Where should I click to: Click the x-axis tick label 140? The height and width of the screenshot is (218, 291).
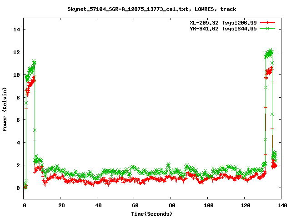pyautogui.click(x=282, y=205)
